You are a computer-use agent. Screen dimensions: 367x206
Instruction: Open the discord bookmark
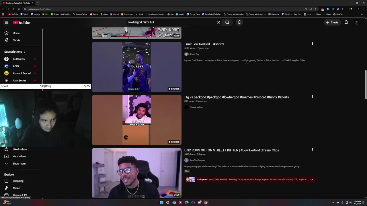pos(114,14)
